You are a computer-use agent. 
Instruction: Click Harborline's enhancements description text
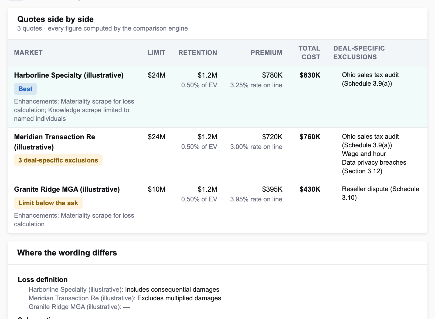pyautogui.click(x=74, y=110)
